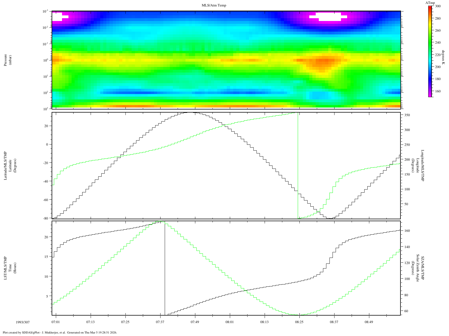
Task: Select the LST/MLS/TMP axis title
Action: (5, 268)
